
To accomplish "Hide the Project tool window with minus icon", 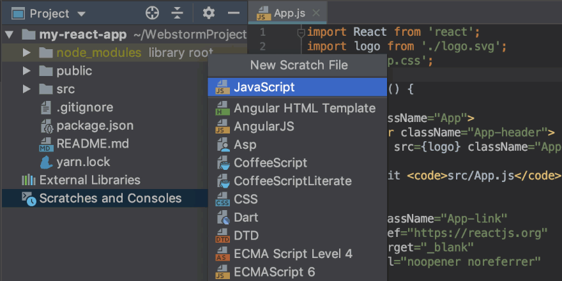I will pyautogui.click(x=234, y=13).
